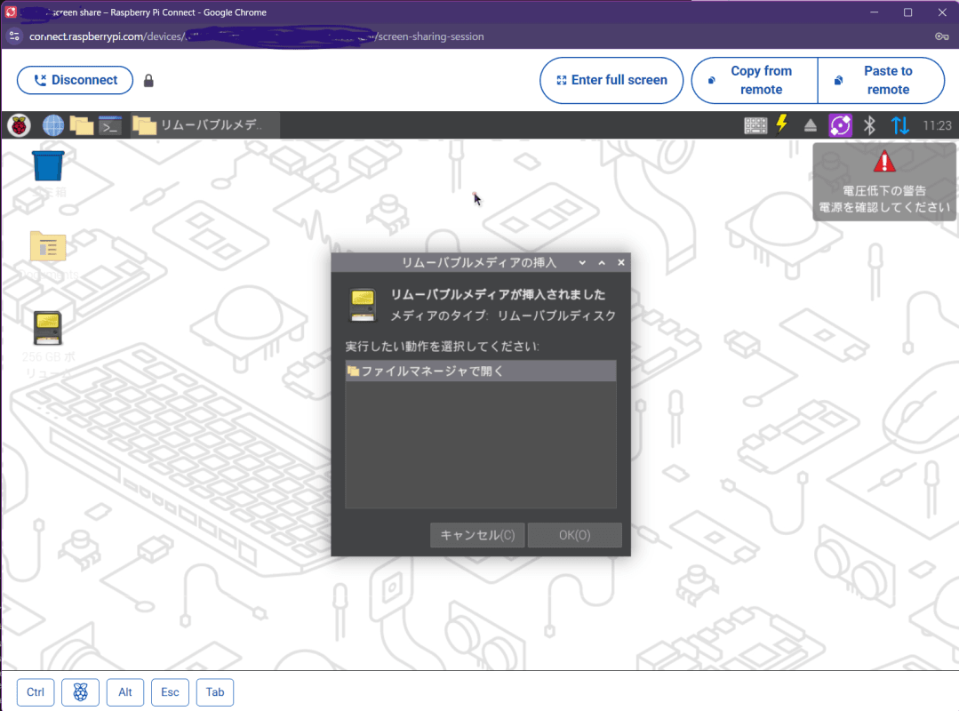Open the network arrows tray icon
959x711 pixels.
click(x=900, y=125)
